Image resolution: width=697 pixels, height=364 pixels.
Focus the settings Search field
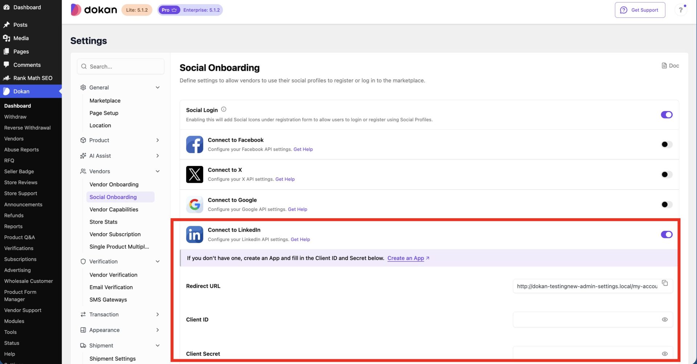(121, 66)
